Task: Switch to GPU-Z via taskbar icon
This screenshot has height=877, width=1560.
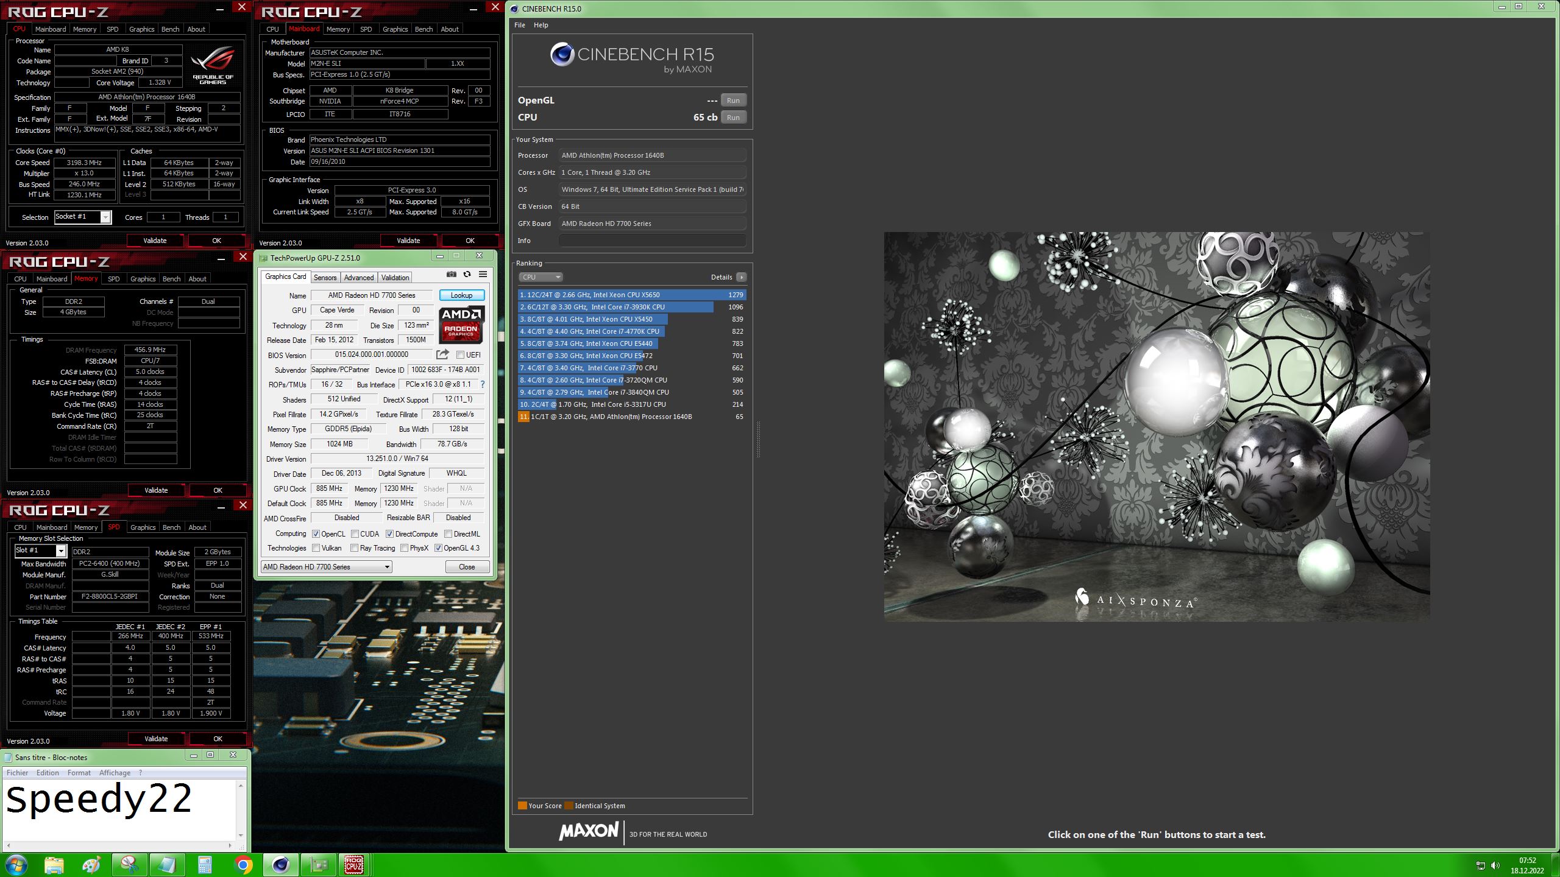Action: [x=318, y=865]
